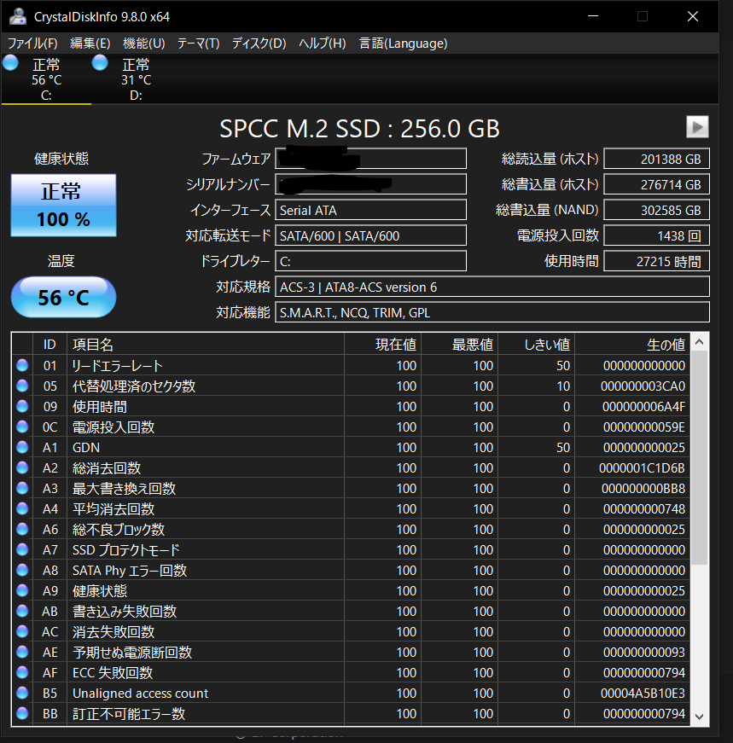The image size is (733, 743).
Task: Click the 正常 100 % health status button
Action: (x=63, y=206)
